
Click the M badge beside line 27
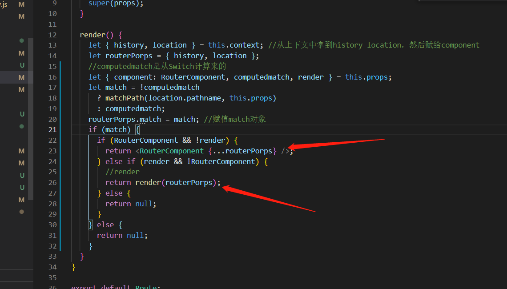tap(21, 200)
